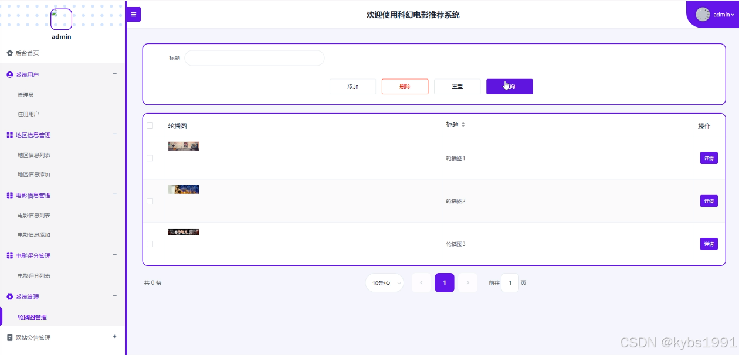Click the 轮播图2 title cell text
Screen dimensions: 739x355
456,201
